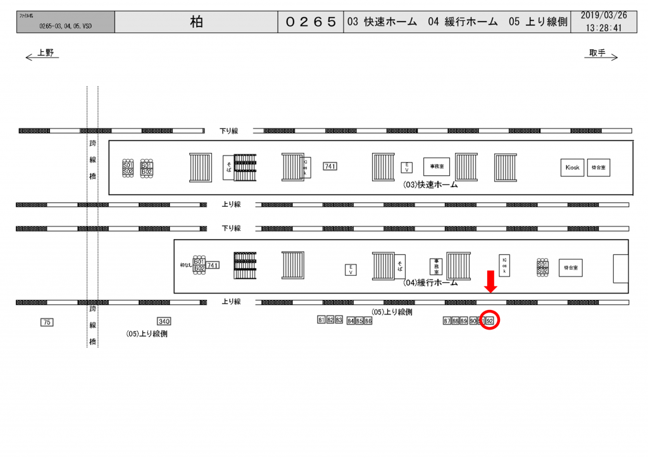648x458 pixels.
Task: Select box 87 on the 上り線側
Action: point(447,321)
